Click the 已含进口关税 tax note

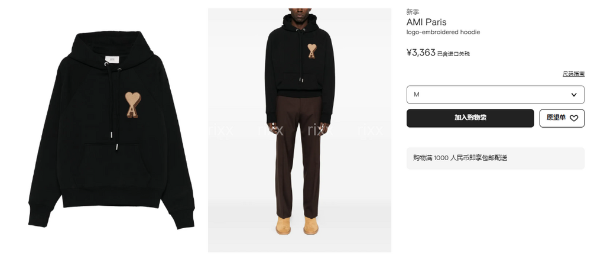[453, 54]
